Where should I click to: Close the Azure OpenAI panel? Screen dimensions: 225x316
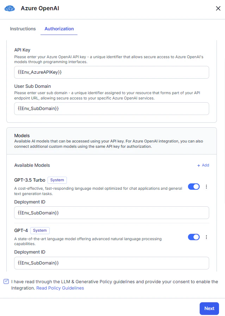[218, 8]
